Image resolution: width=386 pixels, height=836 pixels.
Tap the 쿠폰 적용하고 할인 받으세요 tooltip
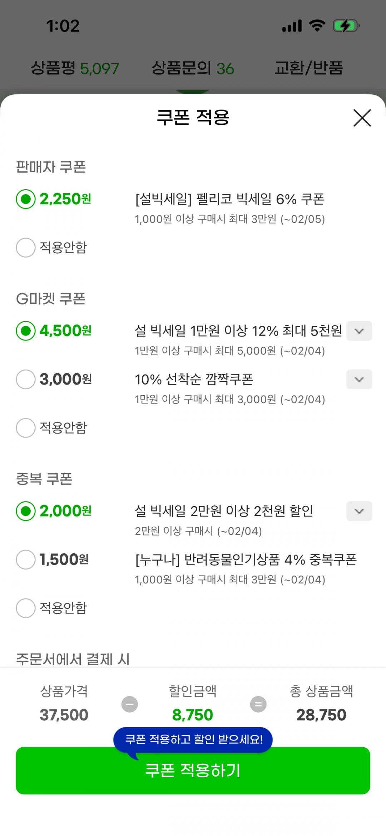(x=193, y=739)
